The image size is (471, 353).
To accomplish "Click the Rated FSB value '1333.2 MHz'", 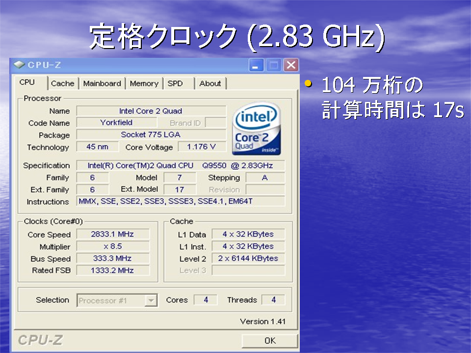I will point(113,271).
